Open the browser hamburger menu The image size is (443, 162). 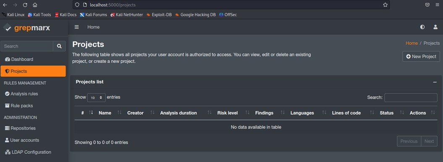437,5
